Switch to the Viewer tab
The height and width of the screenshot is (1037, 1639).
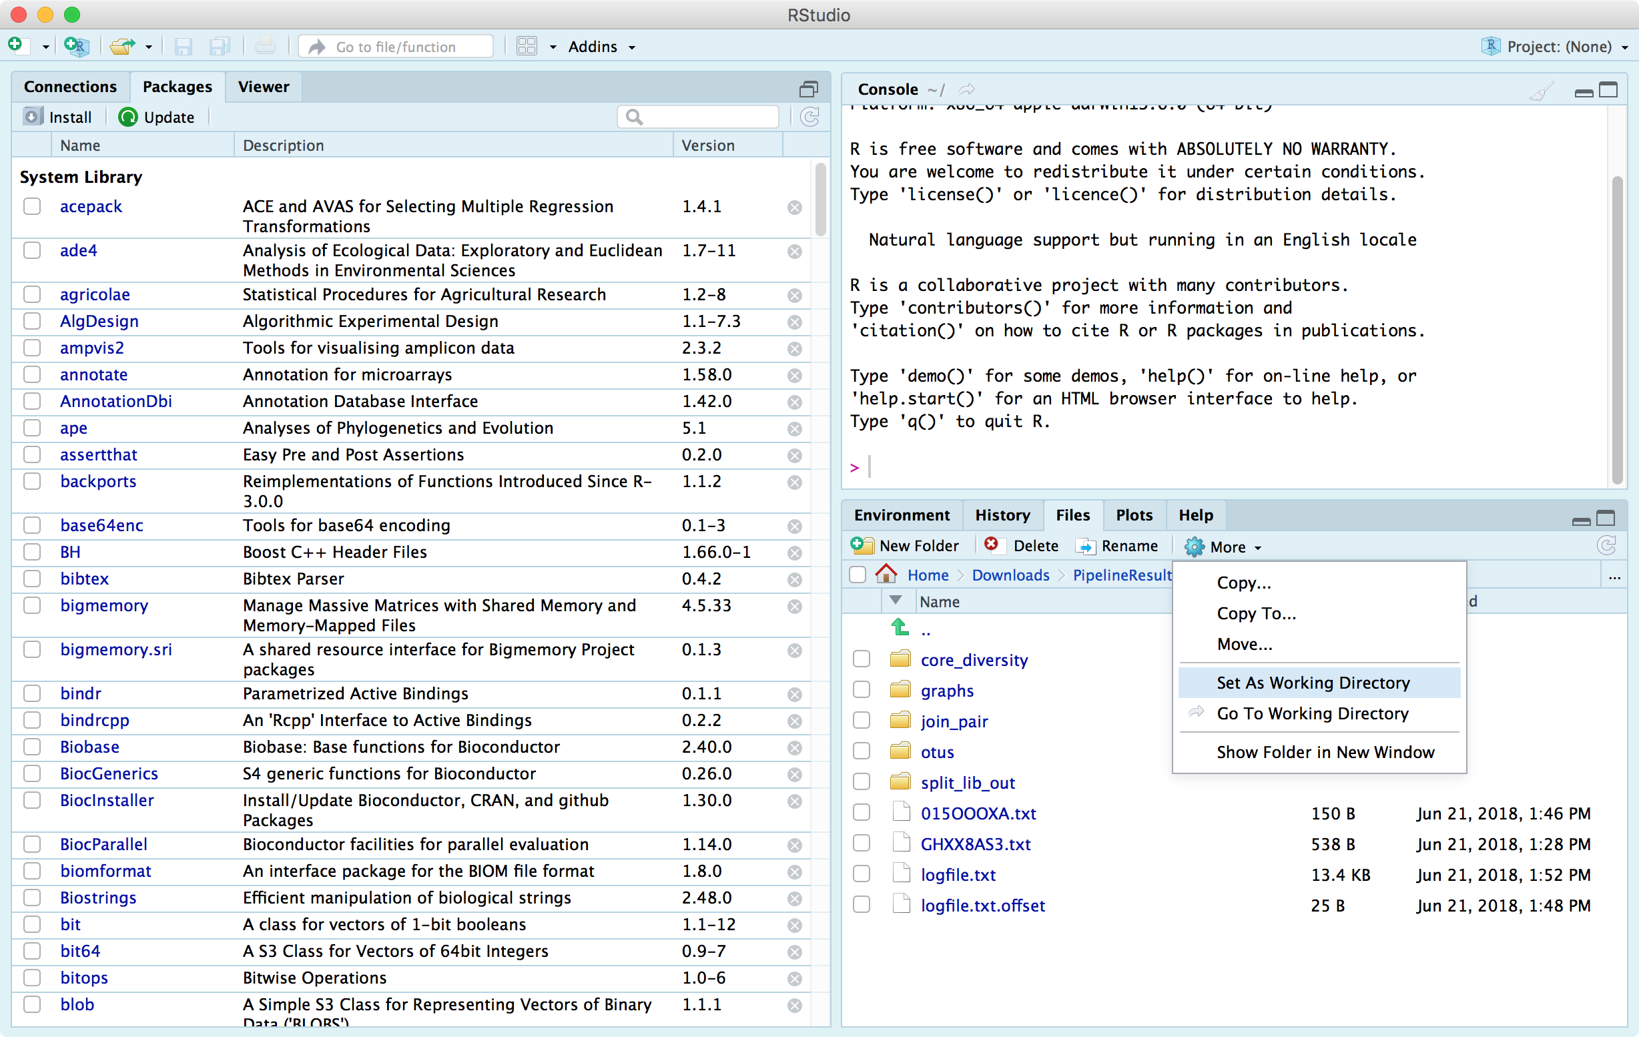click(x=264, y=87)
